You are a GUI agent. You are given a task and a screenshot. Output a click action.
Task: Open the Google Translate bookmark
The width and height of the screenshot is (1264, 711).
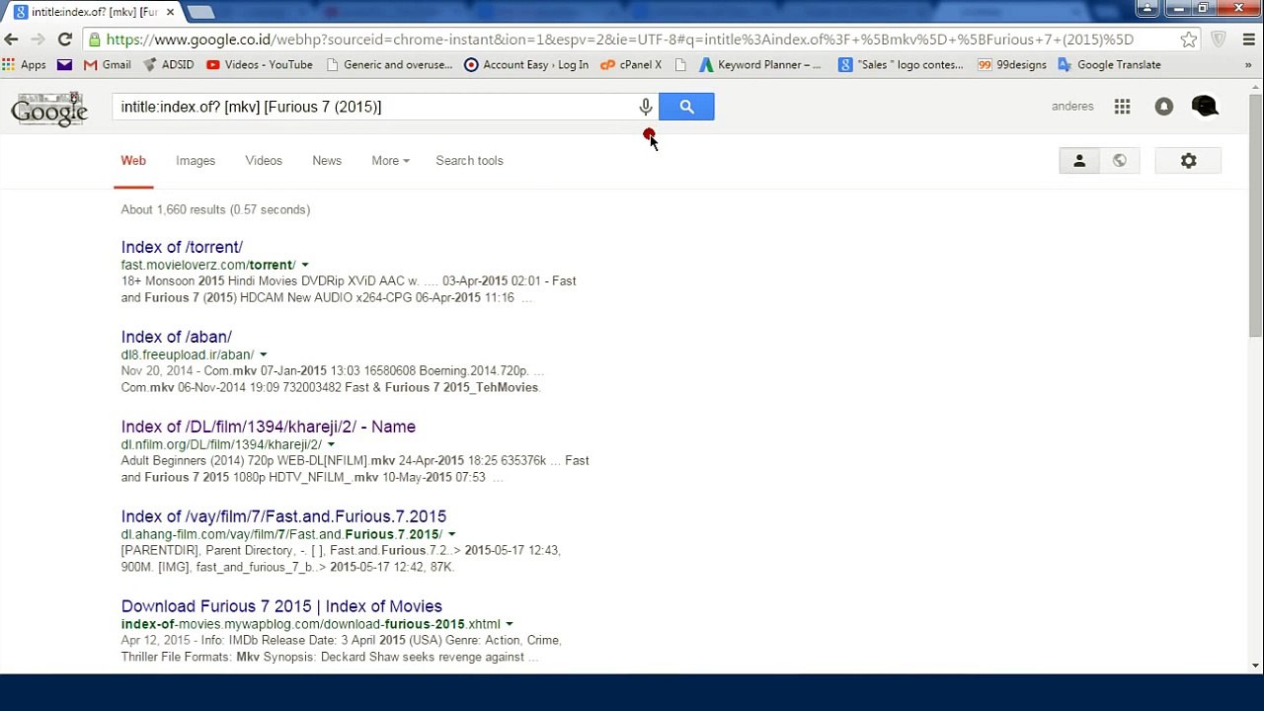click(1109, 65)
